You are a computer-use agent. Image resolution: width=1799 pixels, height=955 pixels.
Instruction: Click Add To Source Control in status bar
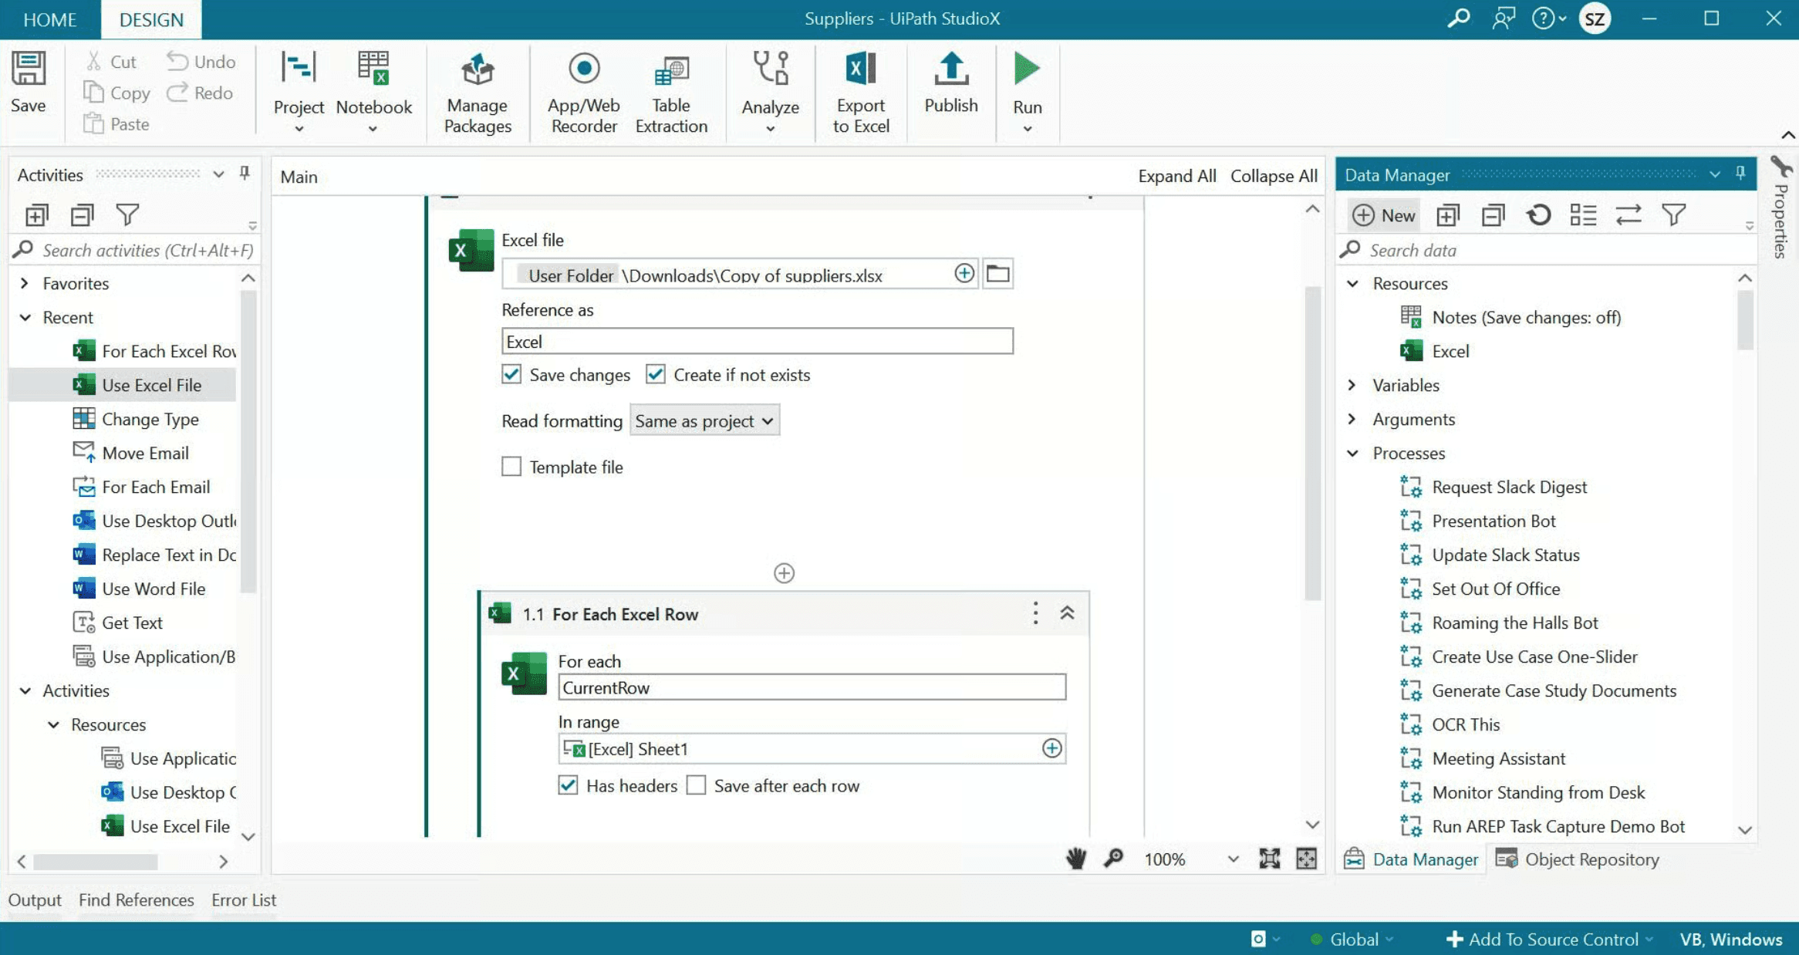[x=1549, y=939]
